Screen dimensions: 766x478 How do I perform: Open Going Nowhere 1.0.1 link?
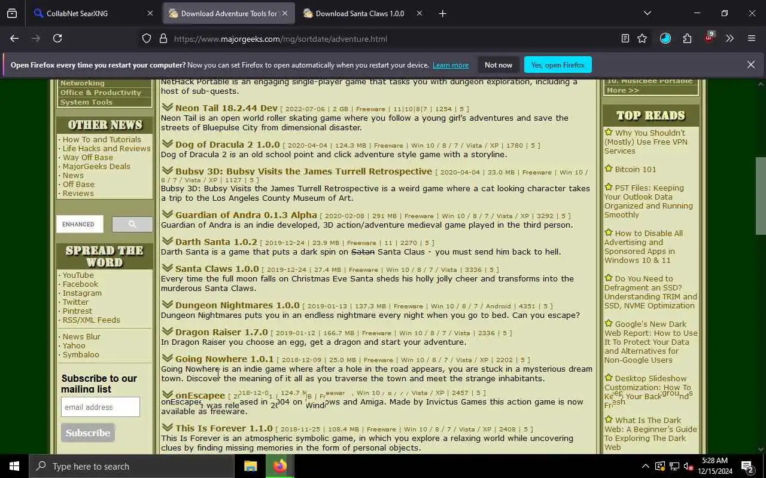coord(224,359)
